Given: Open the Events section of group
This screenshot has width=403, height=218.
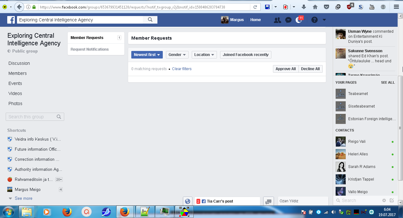Looking at the screenshot, I should point(15,83).
